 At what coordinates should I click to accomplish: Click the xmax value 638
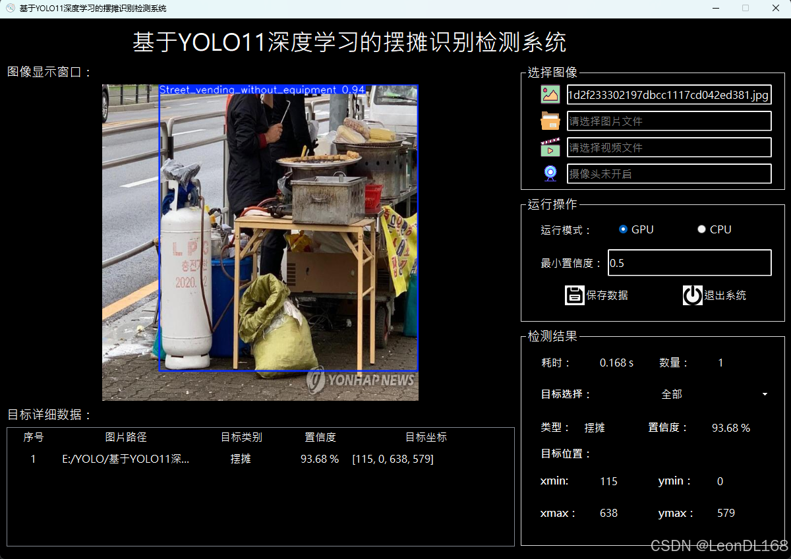pos(608,513)
